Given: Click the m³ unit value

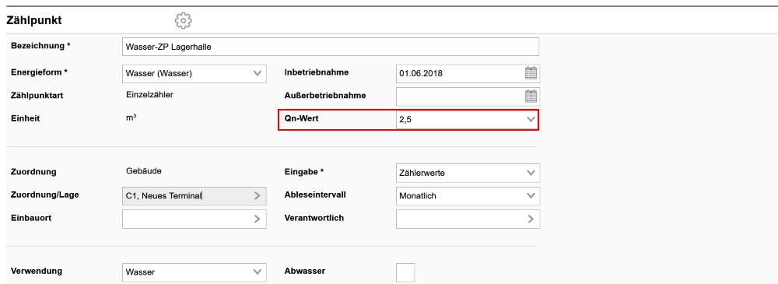Looking at the screenshot, I should (131, 118).
